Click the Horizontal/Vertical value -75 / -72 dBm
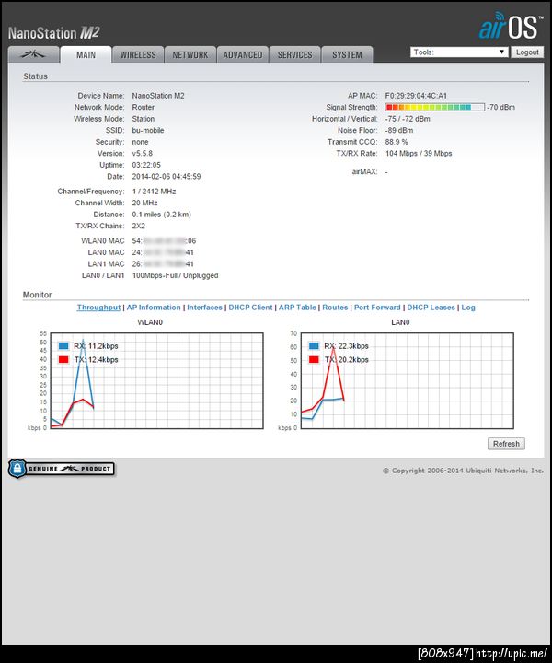This screenshot has height=663, width=552. click(408, 119)
